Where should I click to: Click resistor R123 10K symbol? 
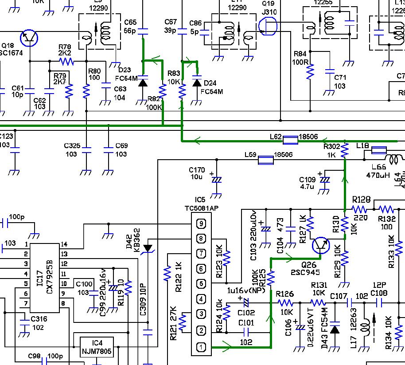click(x=226, y=258)
